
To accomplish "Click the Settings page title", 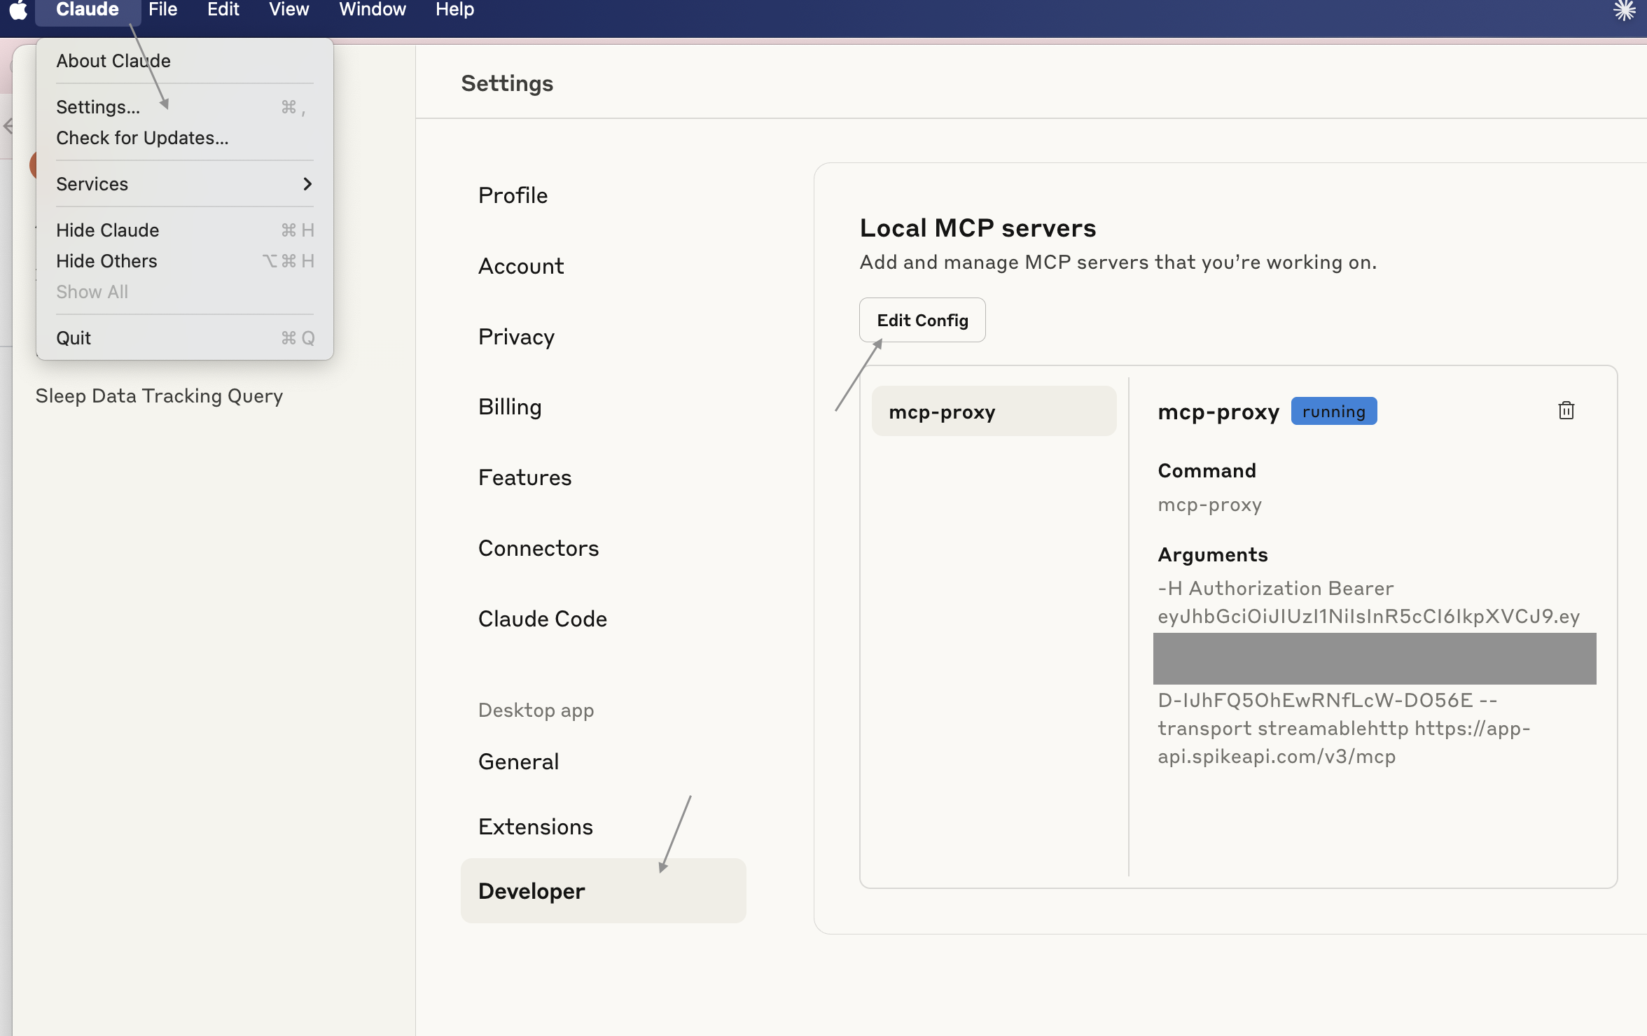I will click(507, 83).
